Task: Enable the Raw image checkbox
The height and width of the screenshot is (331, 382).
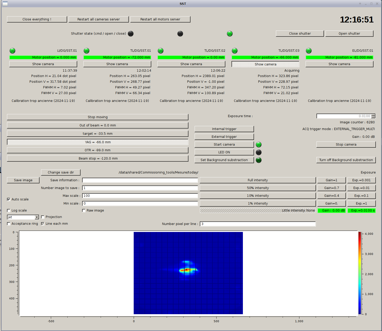Action: [84, 210]
